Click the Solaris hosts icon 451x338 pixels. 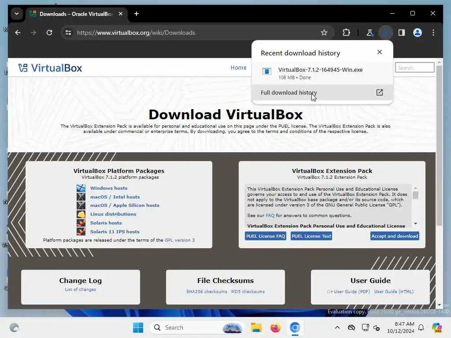click(81, 223)
